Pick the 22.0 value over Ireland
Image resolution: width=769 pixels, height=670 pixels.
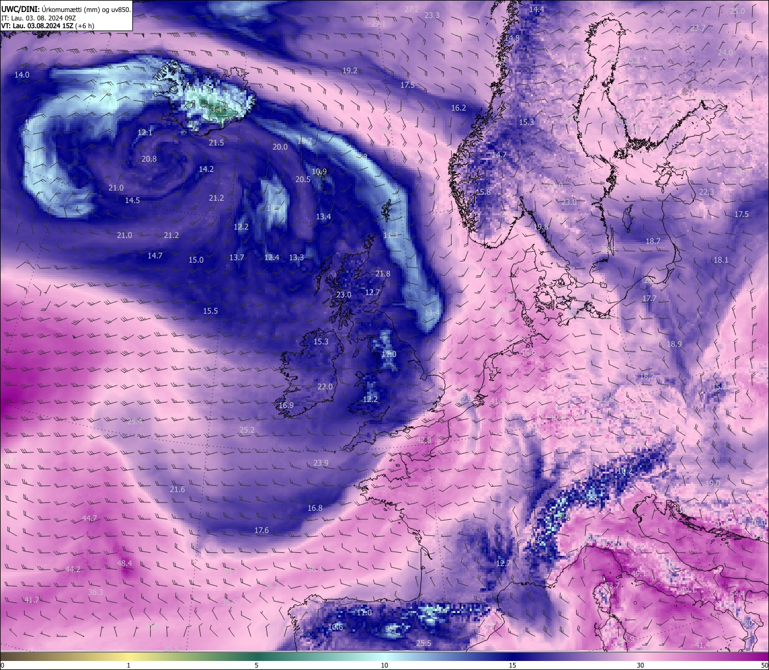(x=325, y=386)
